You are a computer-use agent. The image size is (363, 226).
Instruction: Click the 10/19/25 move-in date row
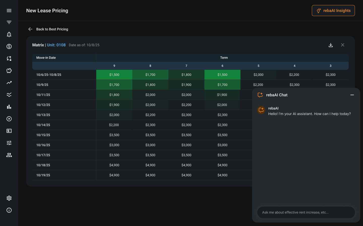64,175
